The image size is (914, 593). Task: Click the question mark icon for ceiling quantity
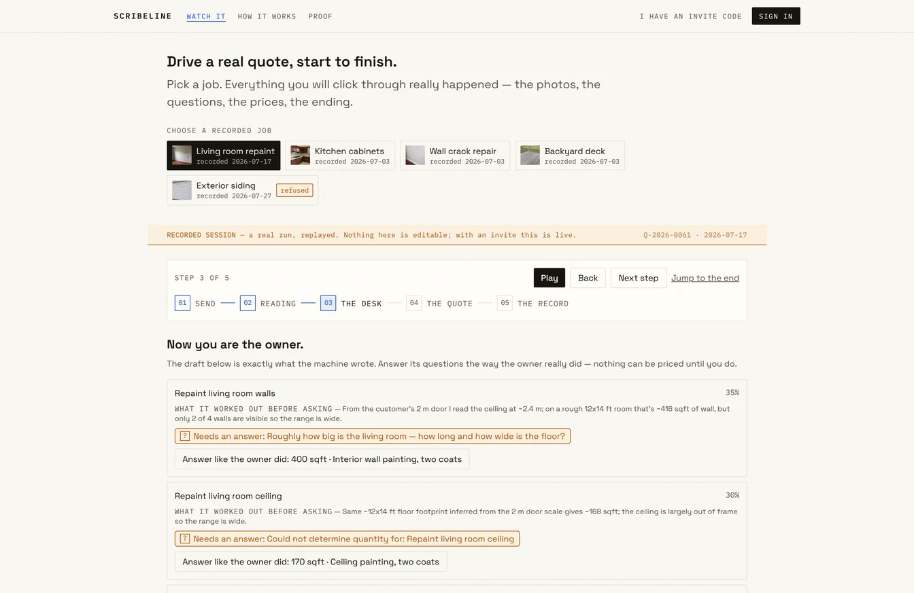[x=184, y=539]
